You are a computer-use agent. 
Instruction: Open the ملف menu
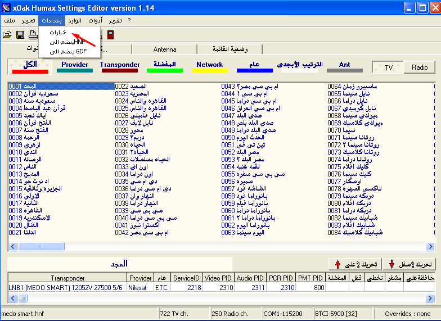[x=10, y=20]
